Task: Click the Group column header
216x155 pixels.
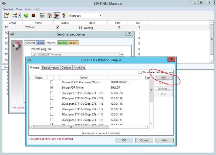Action: coord(12,23)
